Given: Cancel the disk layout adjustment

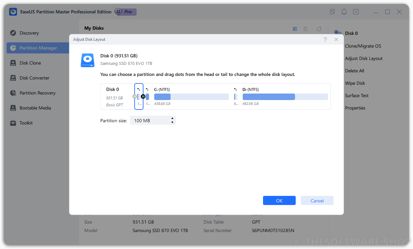Looking at the screenshot, I should (317, 200).
